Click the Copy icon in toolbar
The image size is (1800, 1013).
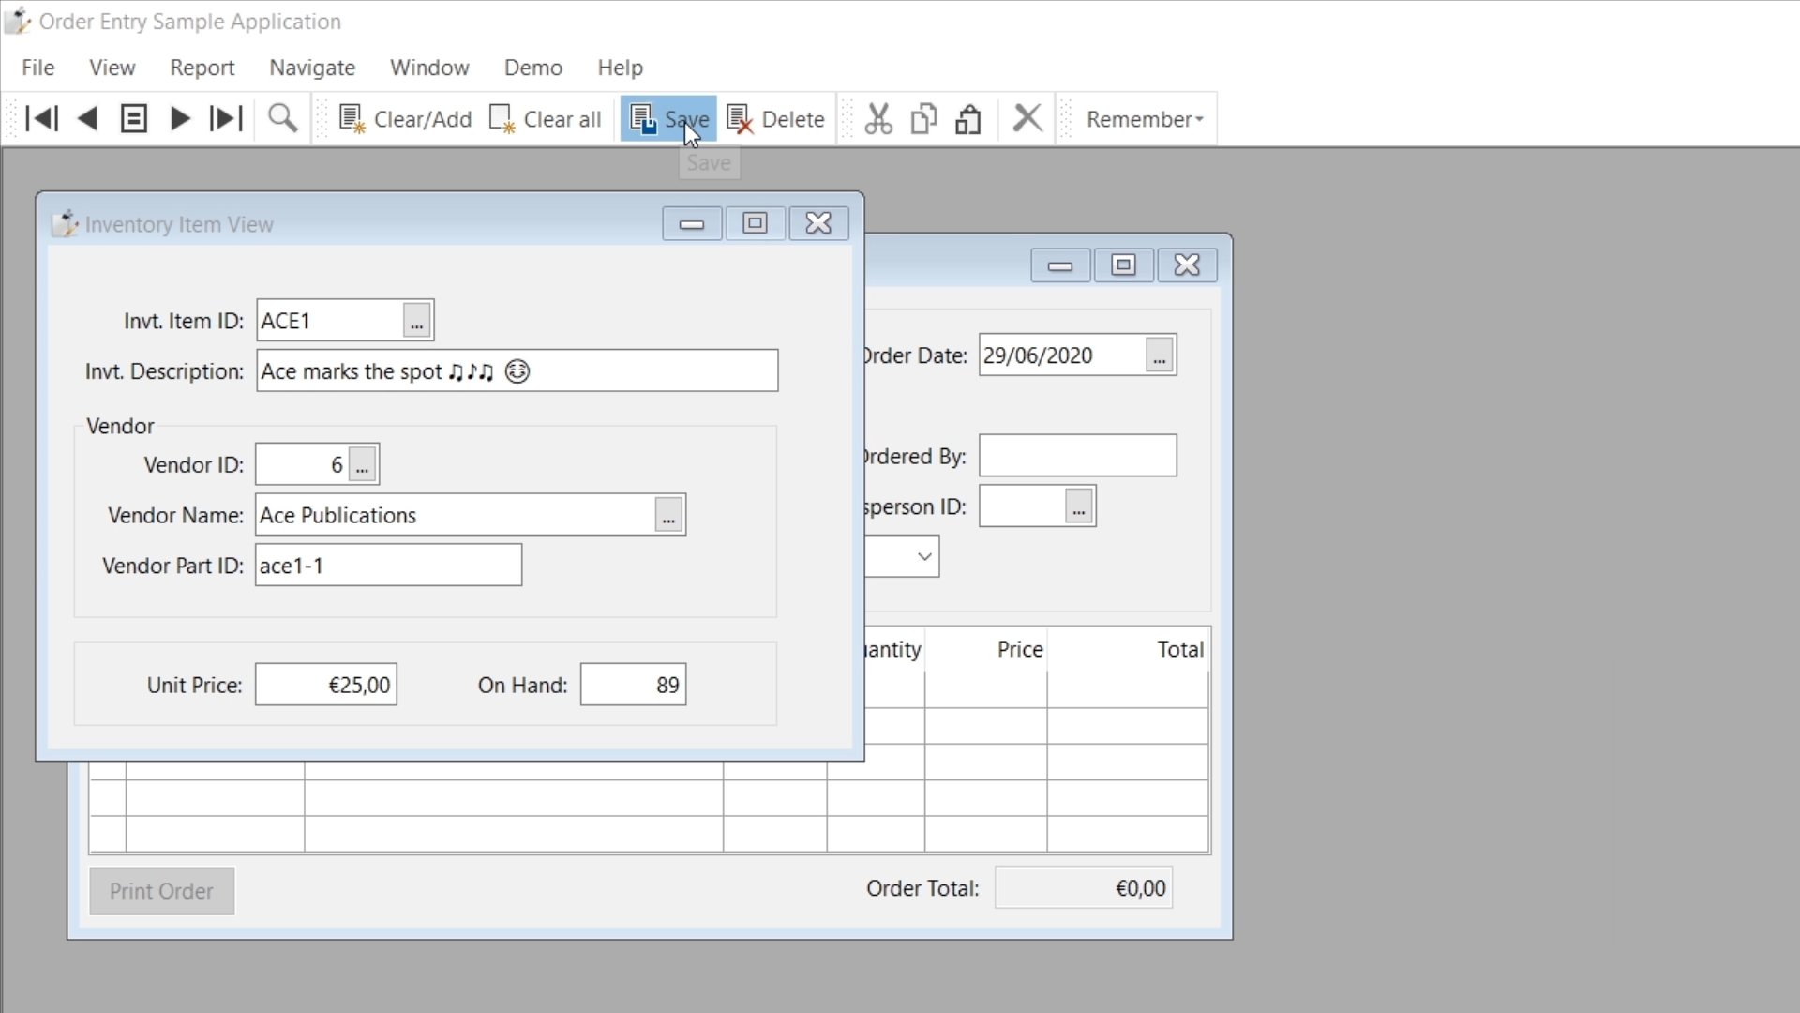click(x=923, y=119)
